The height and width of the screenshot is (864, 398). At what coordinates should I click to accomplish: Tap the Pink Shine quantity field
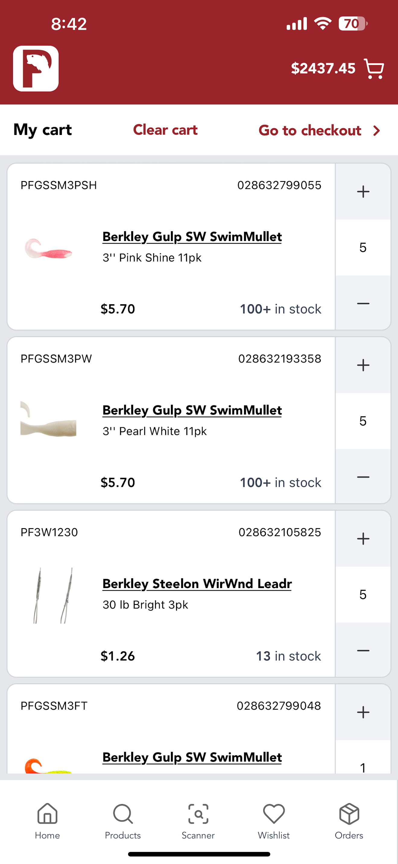[x=363, y=248]
